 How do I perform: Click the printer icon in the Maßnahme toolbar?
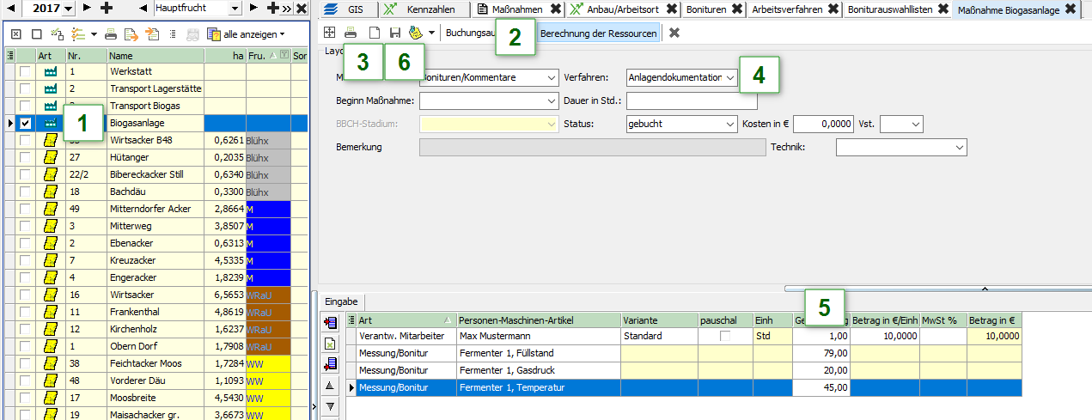point(351,33)
